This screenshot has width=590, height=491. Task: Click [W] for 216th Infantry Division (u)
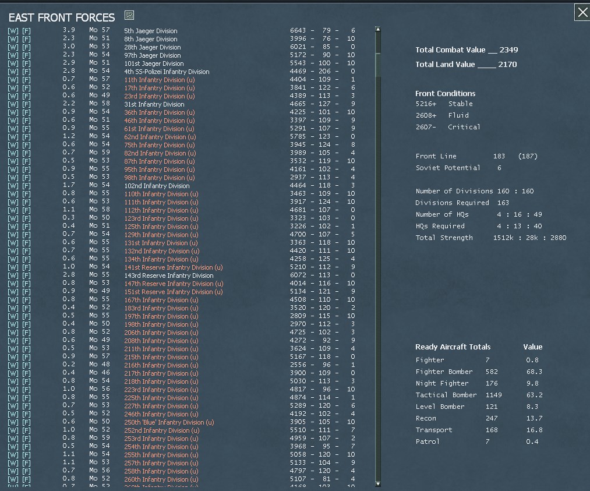13,365
